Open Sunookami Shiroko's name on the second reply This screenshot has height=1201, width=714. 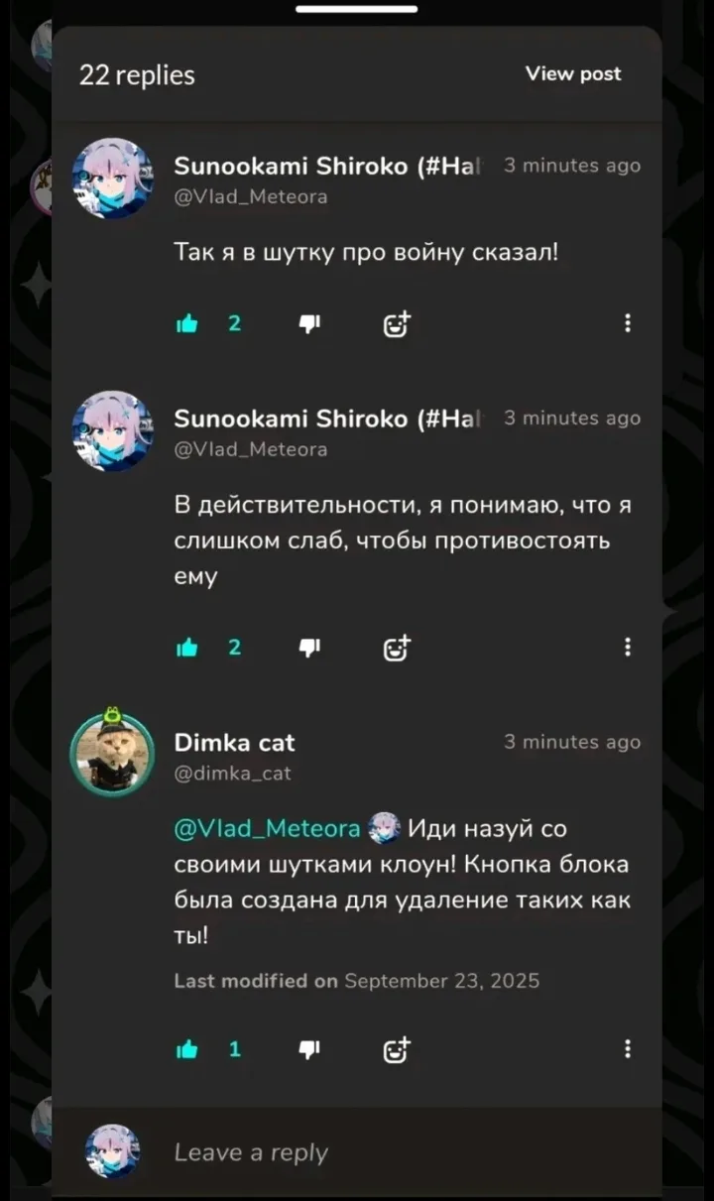pyautogui.click(x=327, y=419)
